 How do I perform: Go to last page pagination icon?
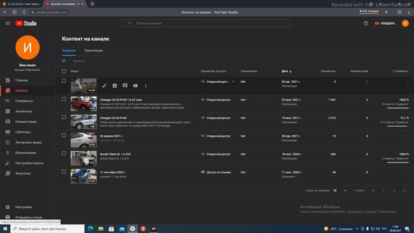click(x=404, y=190)
